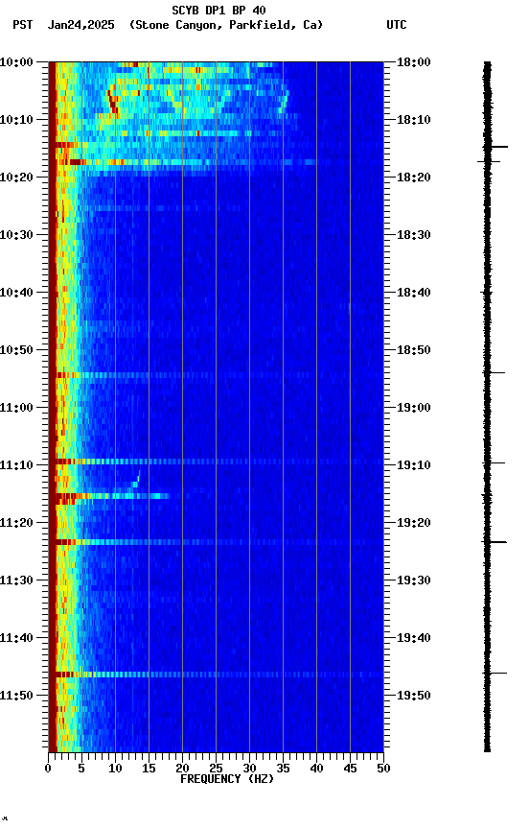Click the 45 Hz frequency tick label
Screen dimensions: 529x829
coord(350,769)
